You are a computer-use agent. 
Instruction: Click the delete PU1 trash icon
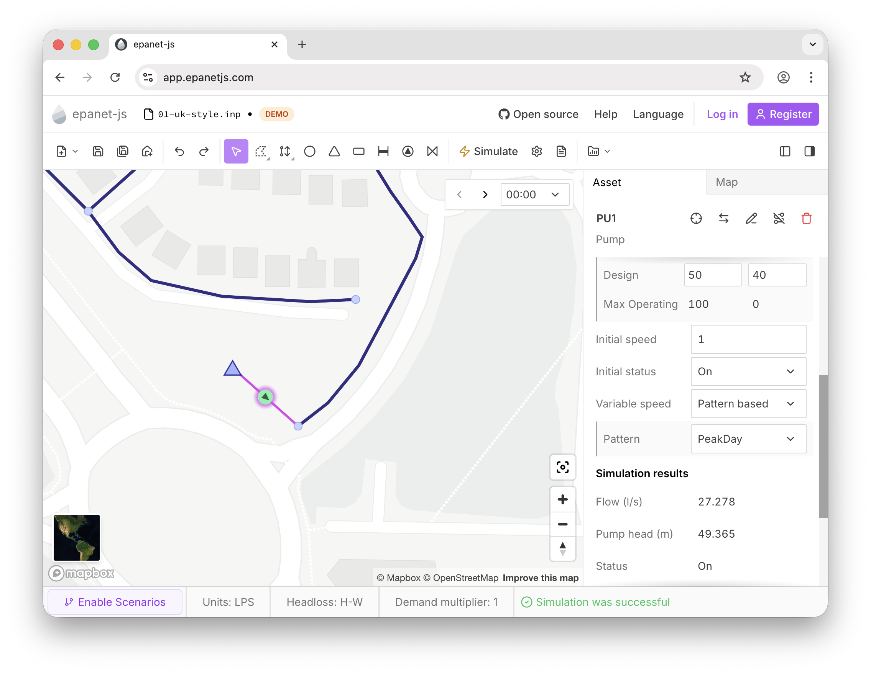(806, 218)
